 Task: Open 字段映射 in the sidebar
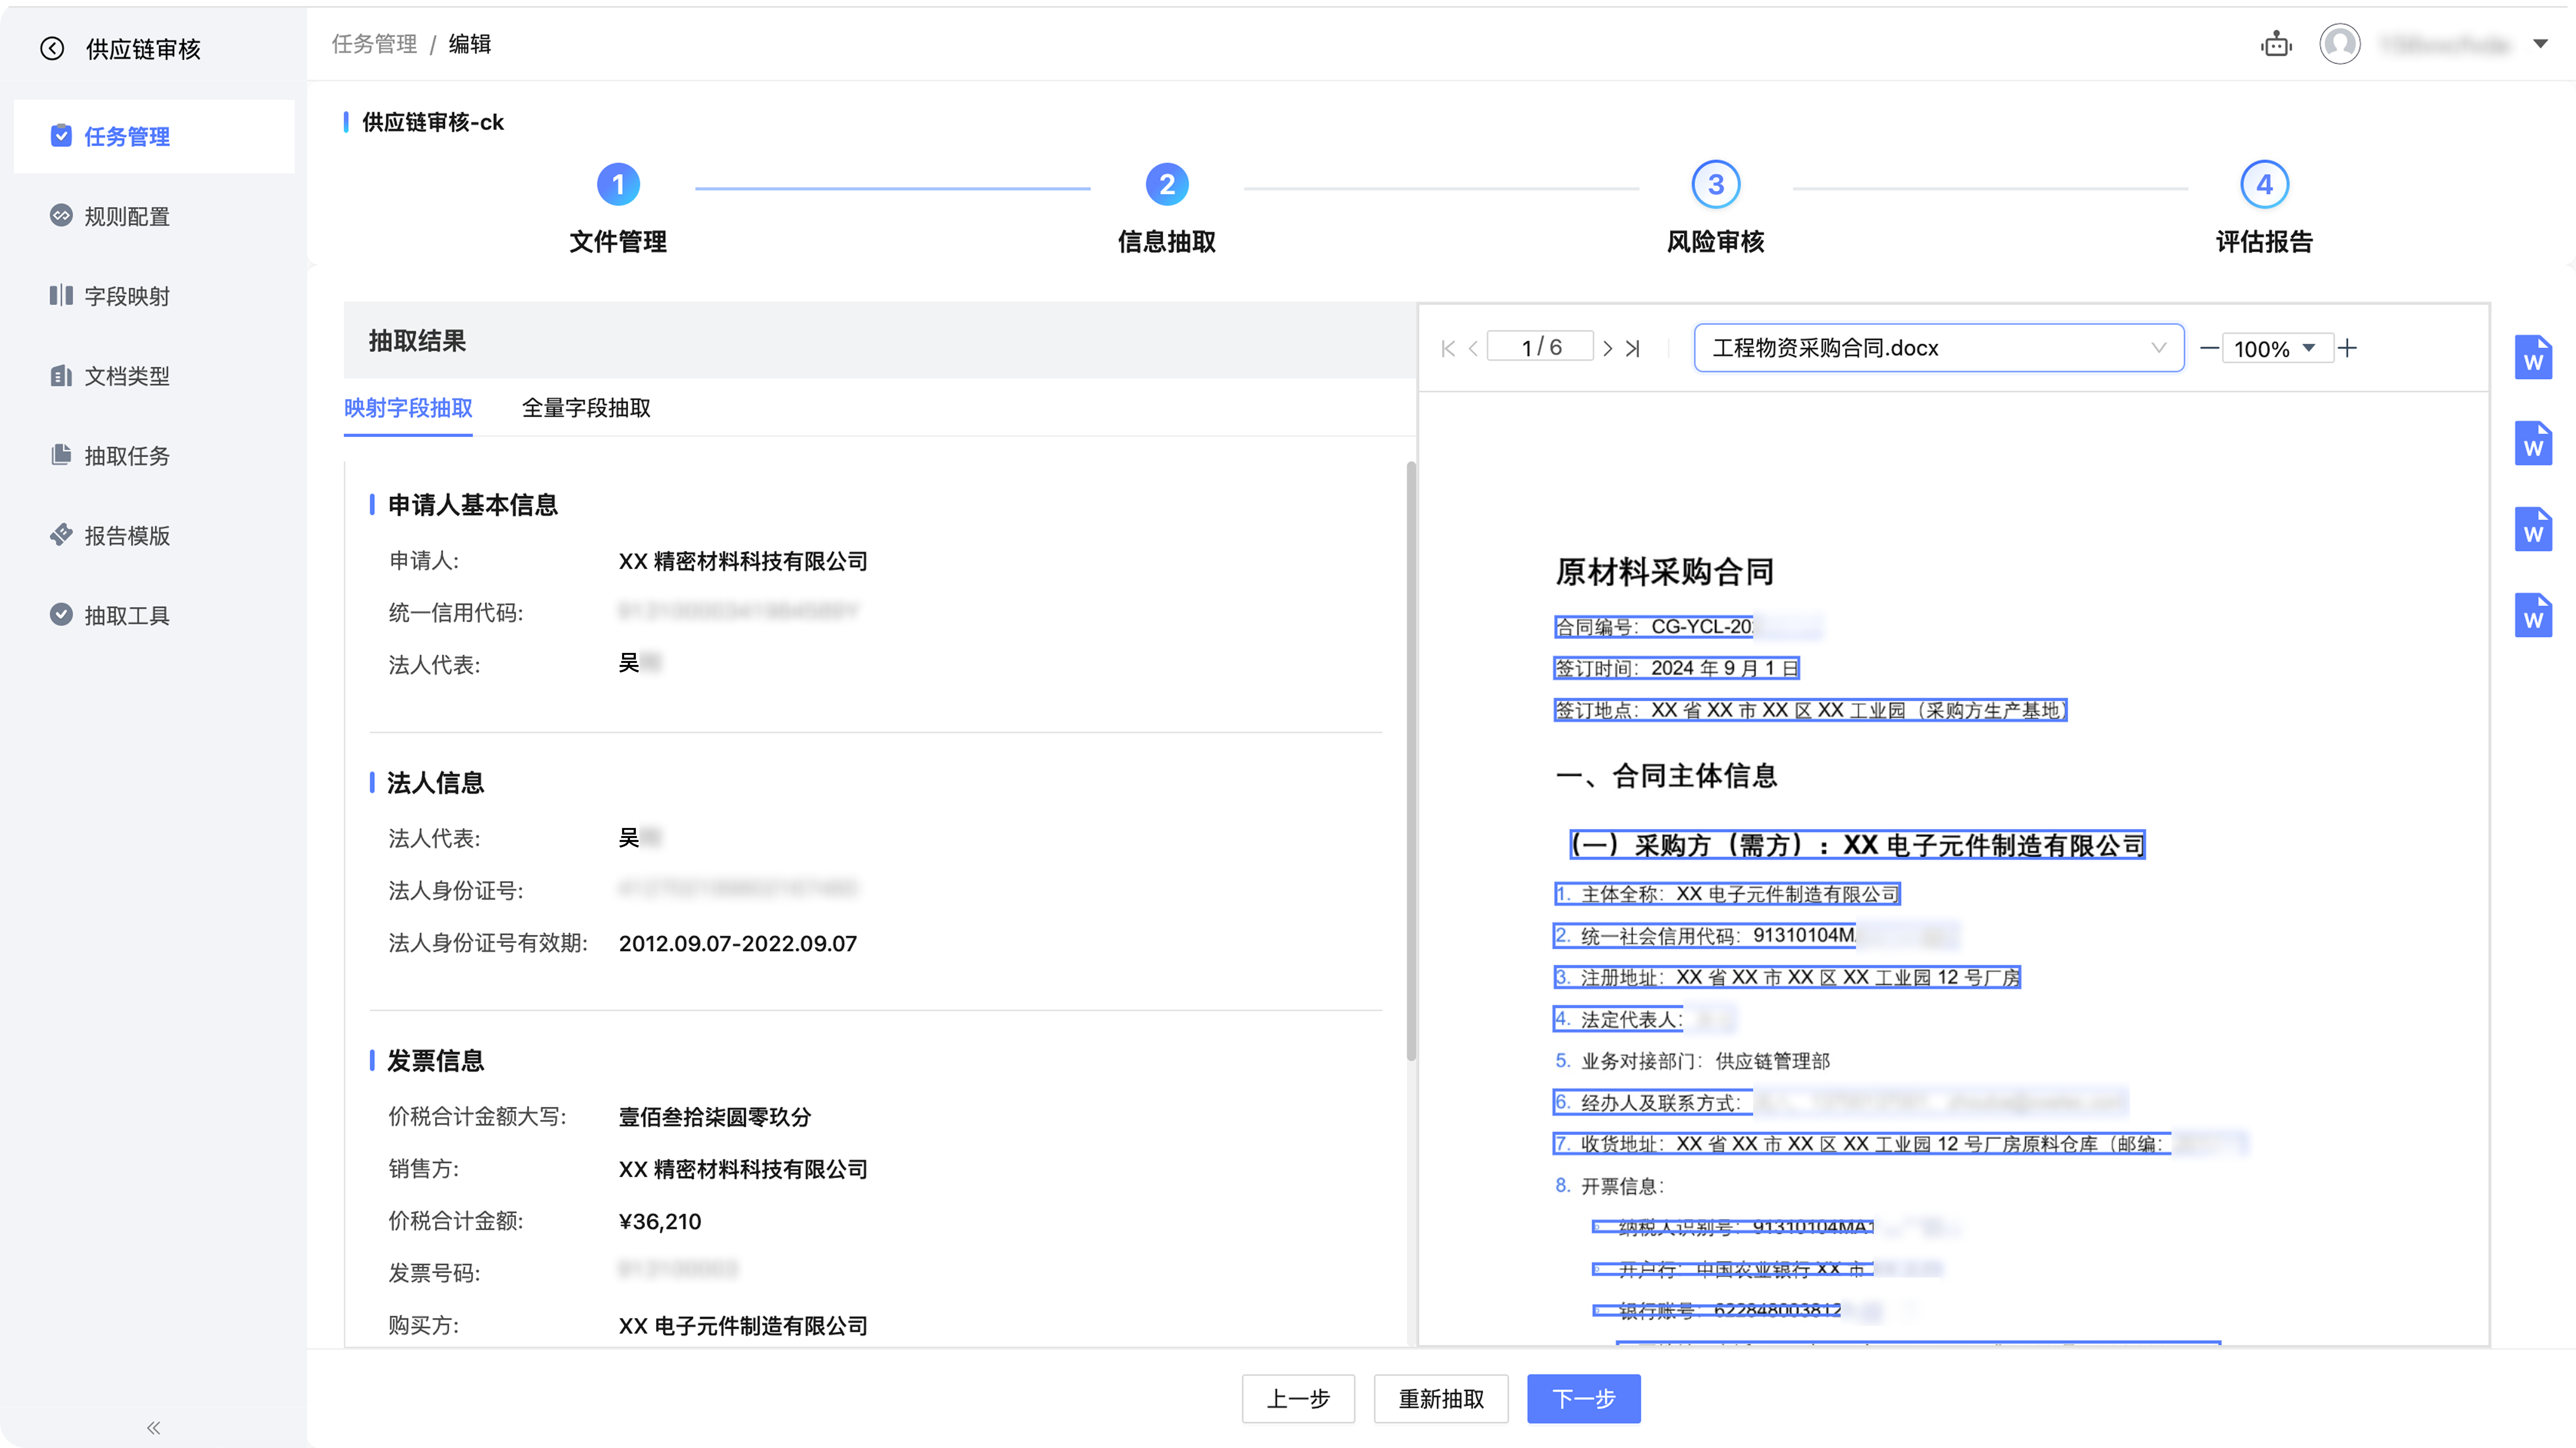(154, 296)
